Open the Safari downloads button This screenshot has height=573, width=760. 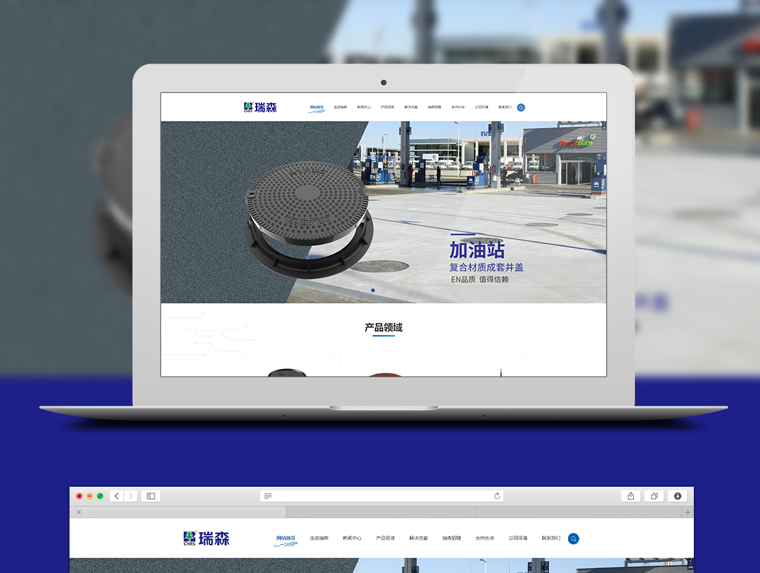(x=677, y=496)
